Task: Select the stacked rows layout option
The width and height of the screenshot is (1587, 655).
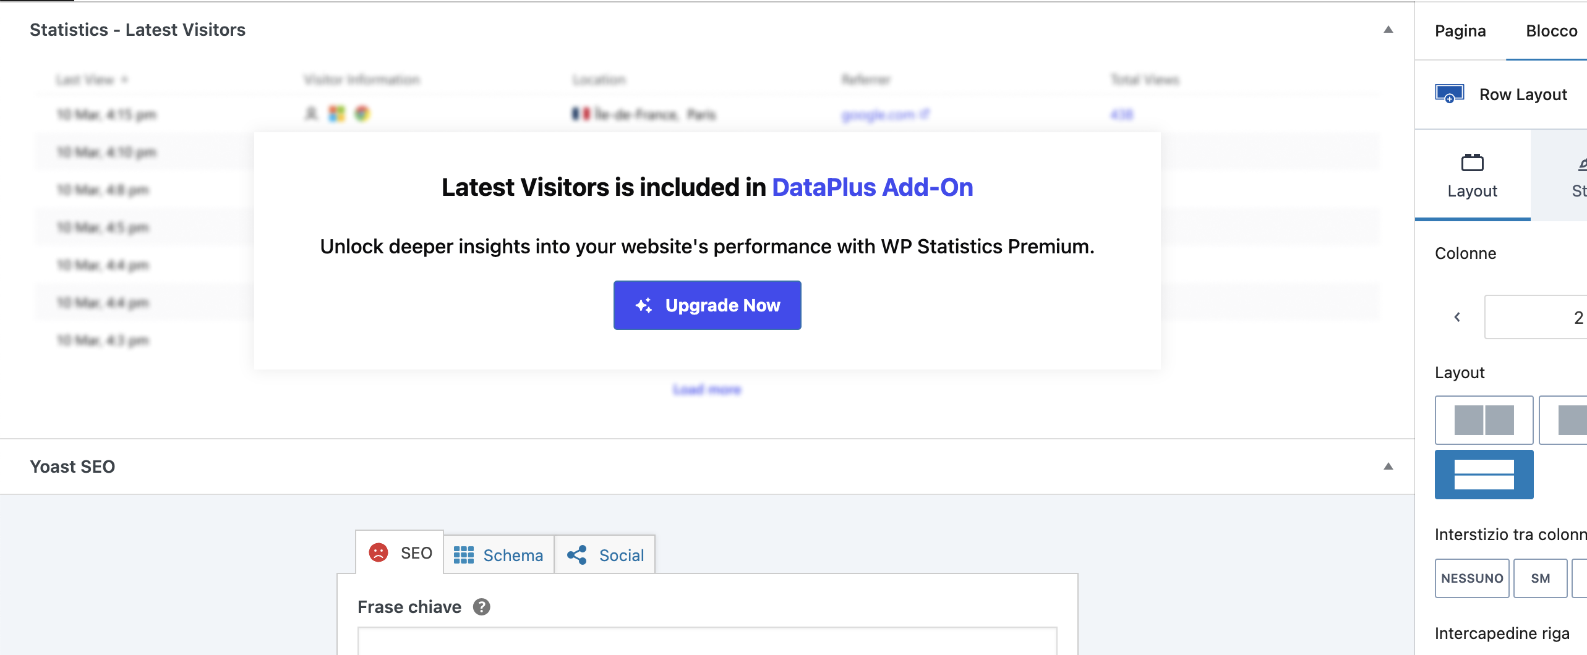Action: pyautogui.click(x=1484, y=475)
